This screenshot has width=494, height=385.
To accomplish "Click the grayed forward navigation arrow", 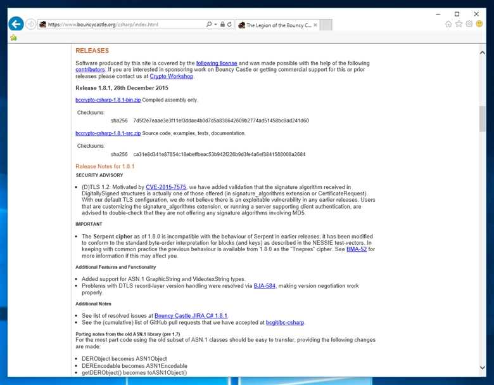I will pos(30,24).
